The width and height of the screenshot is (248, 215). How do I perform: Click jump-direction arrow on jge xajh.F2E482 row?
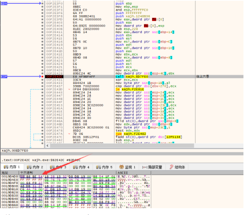(69, 134)
